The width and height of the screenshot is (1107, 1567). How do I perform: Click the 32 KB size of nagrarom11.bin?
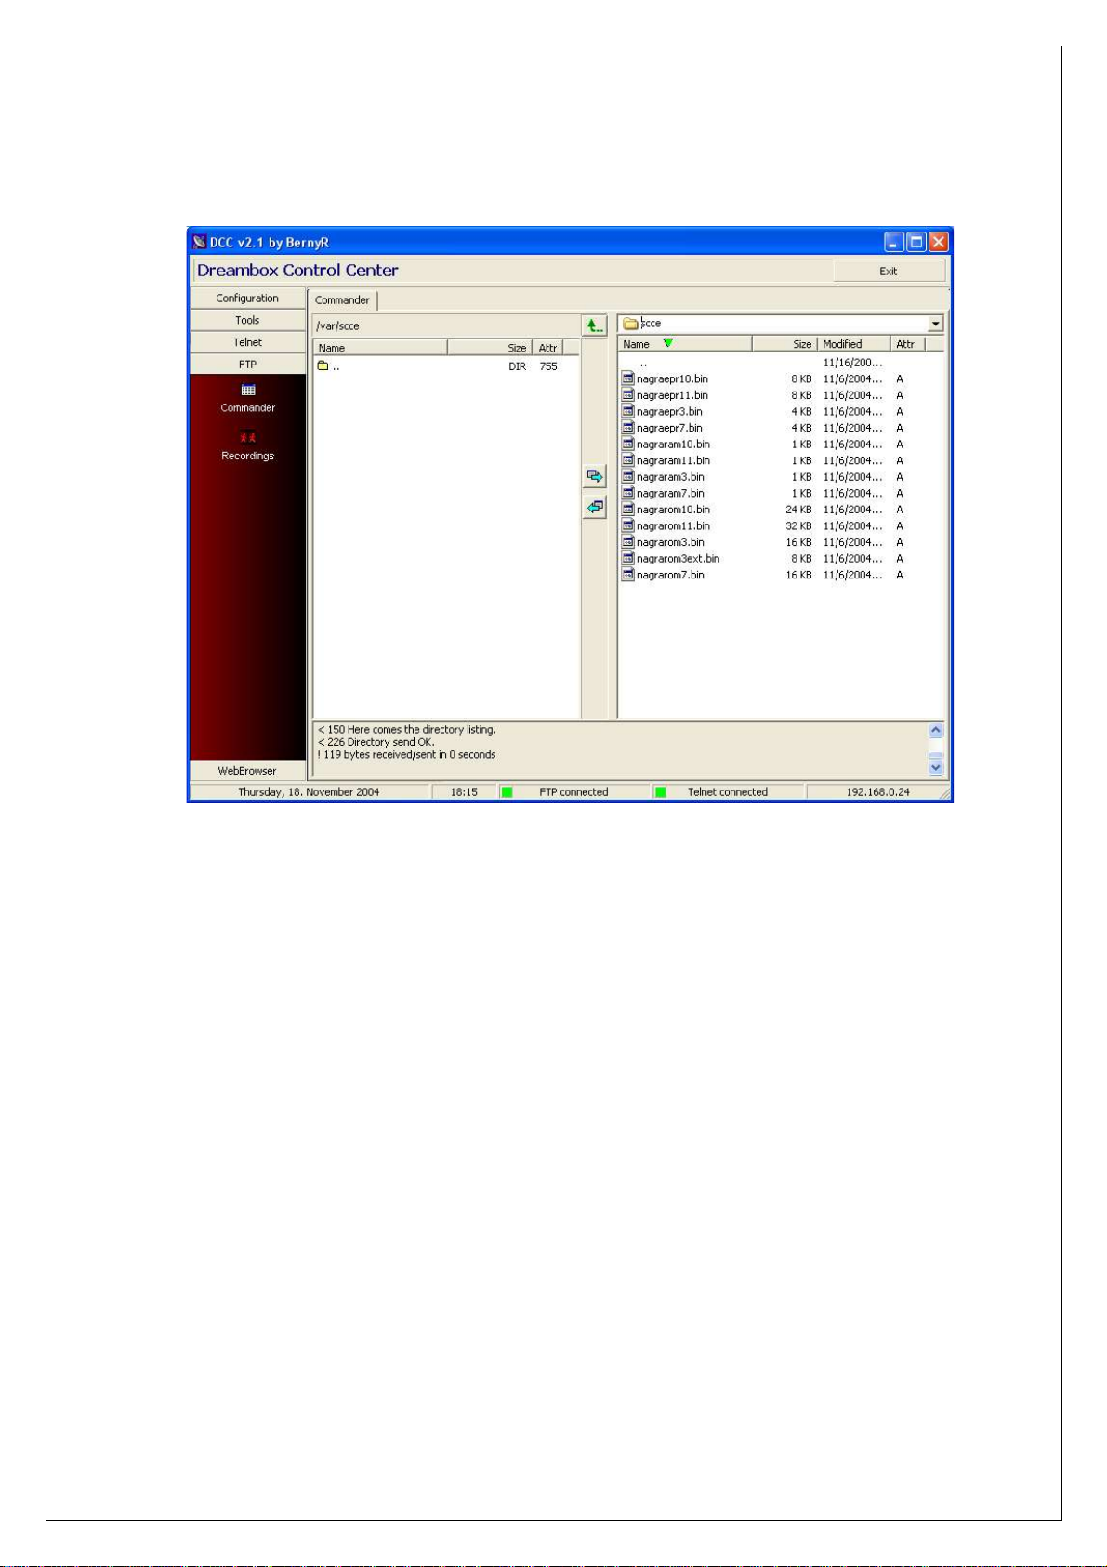798,526
